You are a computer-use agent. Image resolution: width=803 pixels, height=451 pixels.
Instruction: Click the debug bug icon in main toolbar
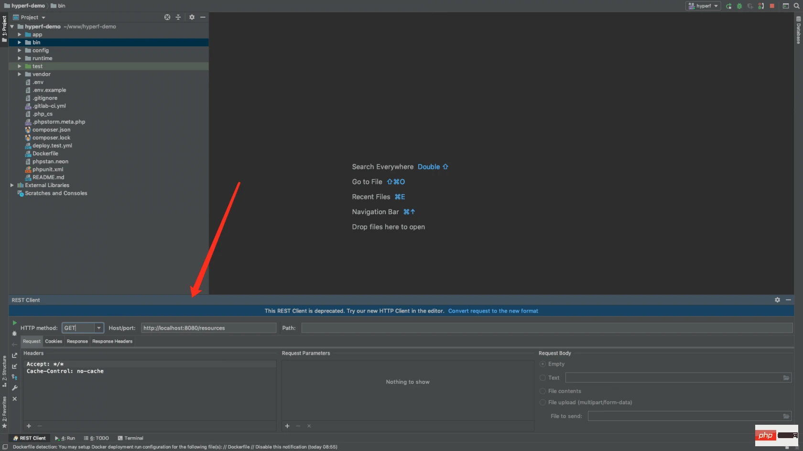[x=739, y=6]
